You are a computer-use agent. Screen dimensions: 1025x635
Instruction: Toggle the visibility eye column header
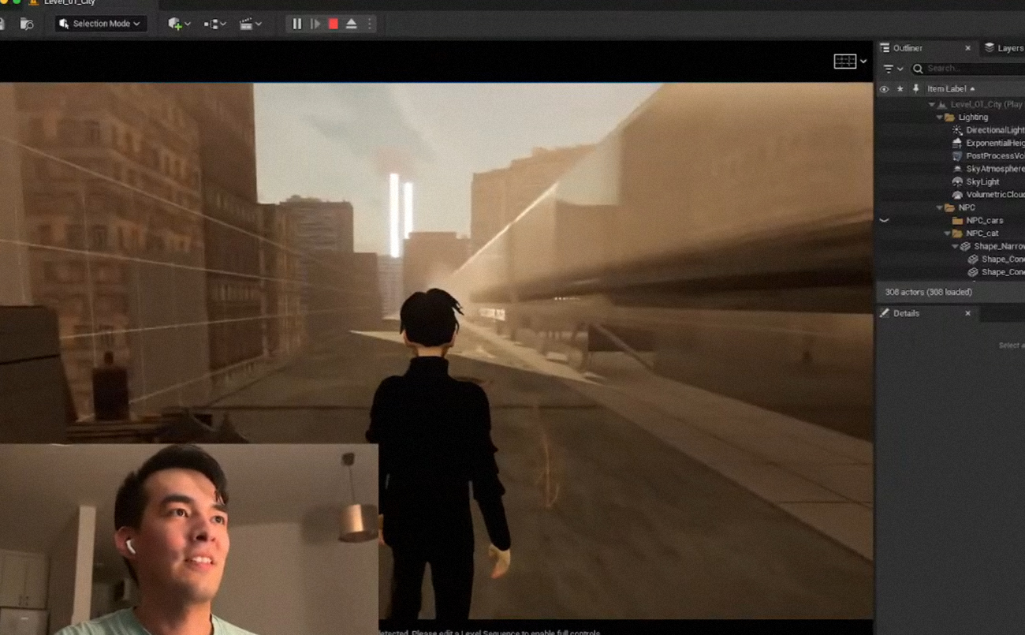point(884,89)
